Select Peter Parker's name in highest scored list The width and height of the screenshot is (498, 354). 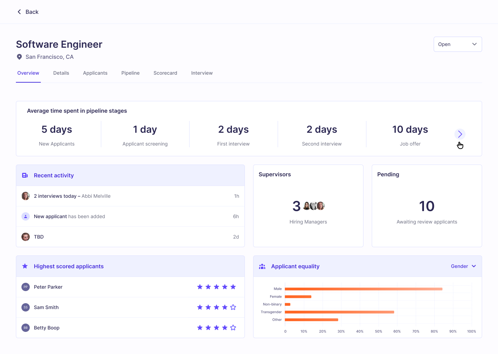coord(48,287)
